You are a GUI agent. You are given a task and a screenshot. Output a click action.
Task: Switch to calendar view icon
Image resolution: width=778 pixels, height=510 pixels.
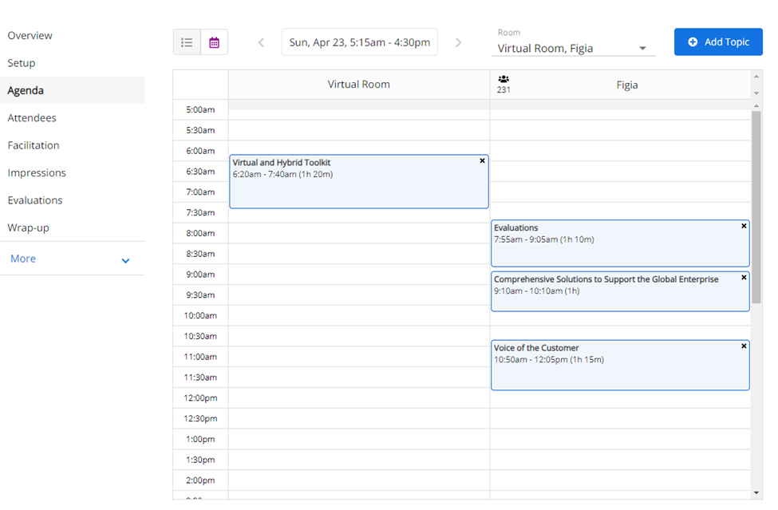[214, 42]
